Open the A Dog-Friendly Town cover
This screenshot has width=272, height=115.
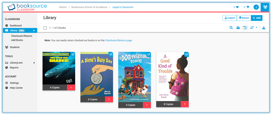point(134,77)
